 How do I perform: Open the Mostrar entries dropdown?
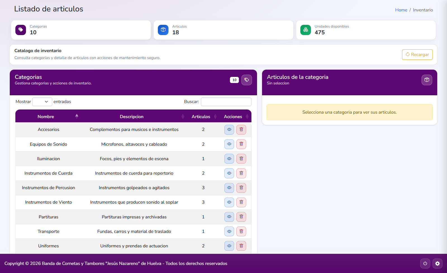(42, 102)
